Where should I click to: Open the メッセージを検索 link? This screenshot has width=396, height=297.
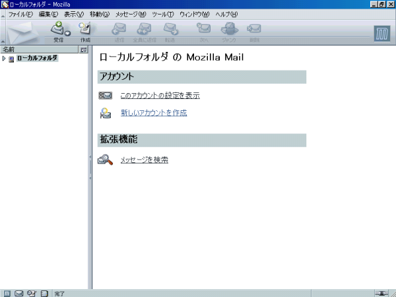coord(144,160)
